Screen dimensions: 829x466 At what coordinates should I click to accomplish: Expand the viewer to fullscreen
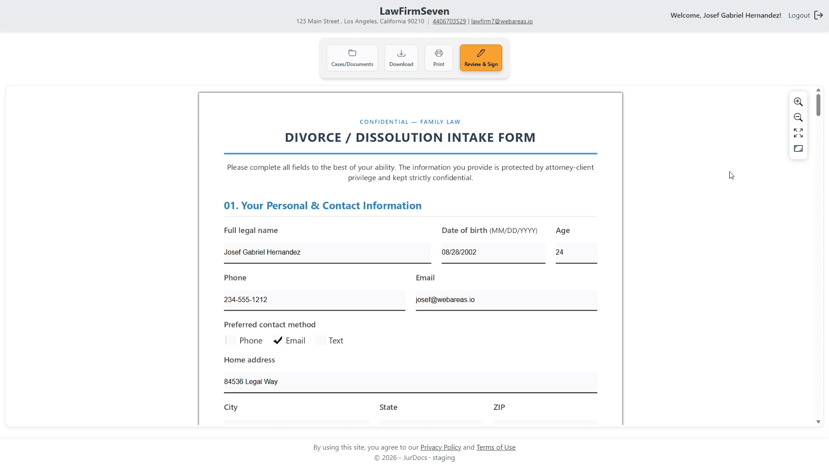pyautogui.click(x=798, y=133)
